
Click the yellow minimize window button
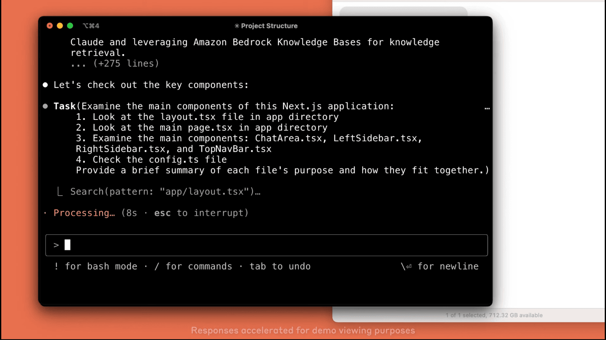[x=60, y=26]
